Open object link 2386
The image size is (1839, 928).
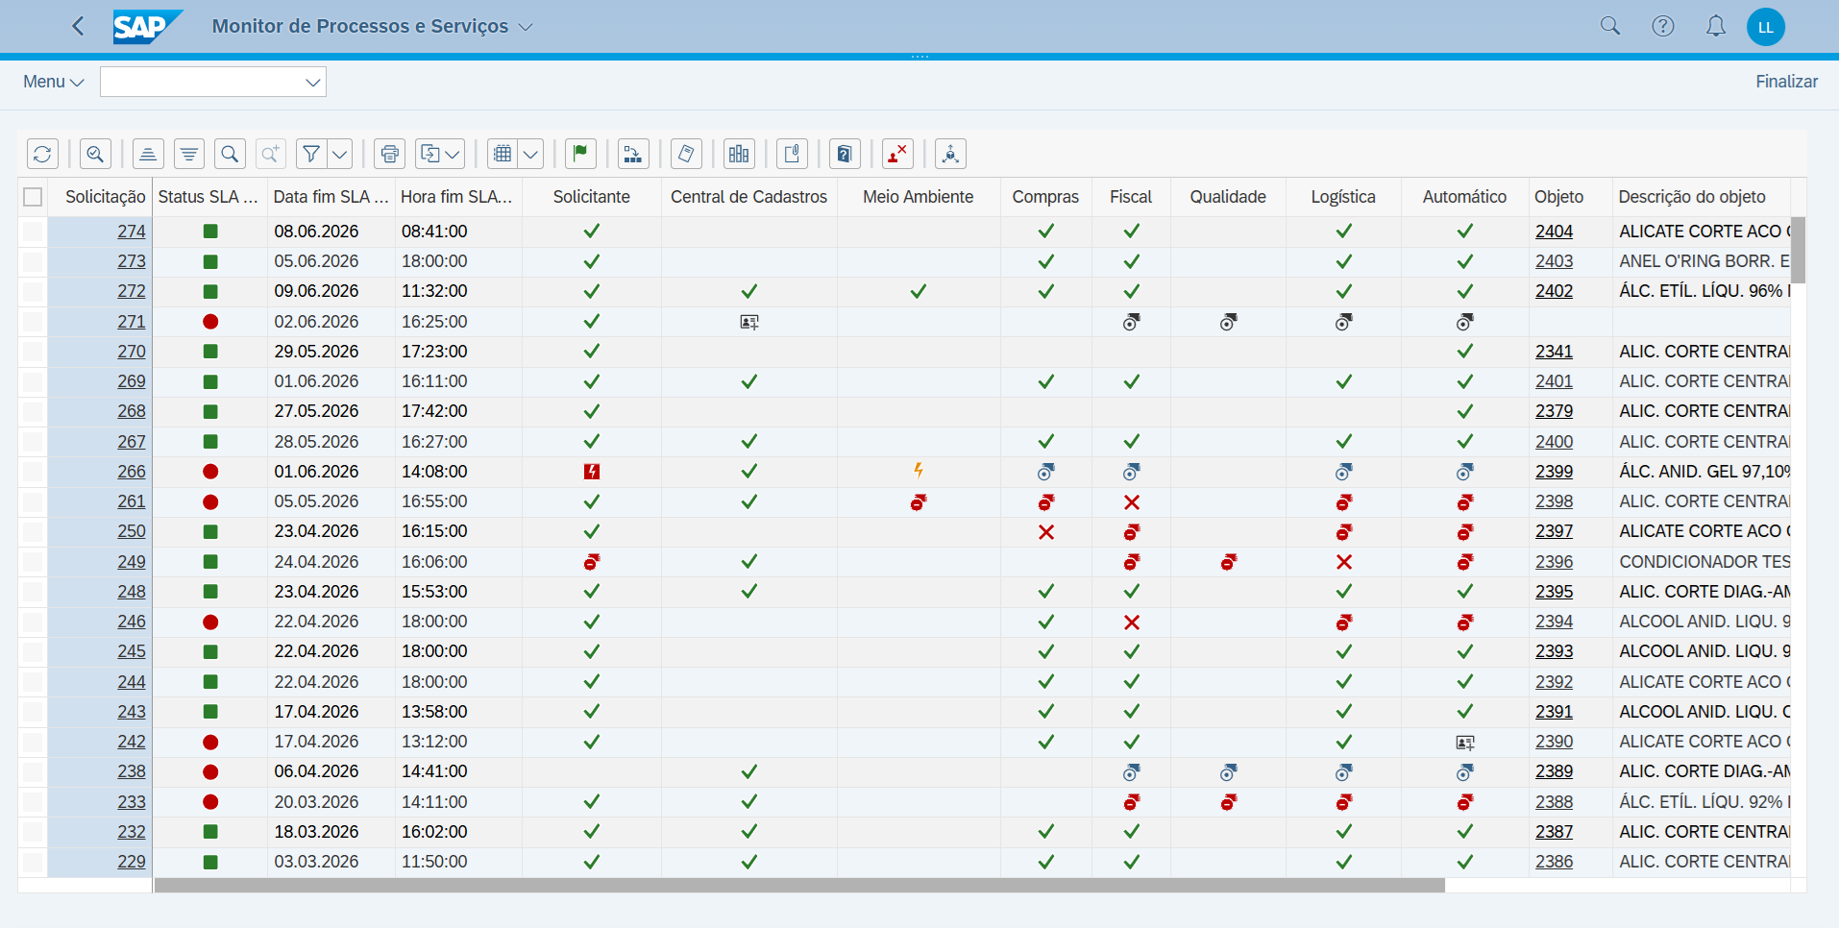1554,862
